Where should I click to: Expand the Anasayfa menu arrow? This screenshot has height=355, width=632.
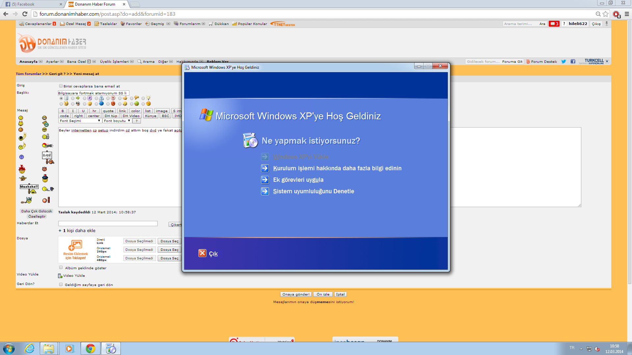41,61
